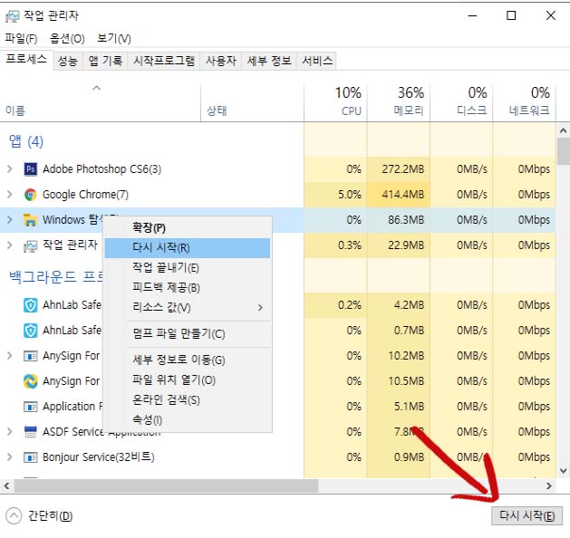The height and width of the screenshot is (538, 570).
Task: Click the vertical scrollbar down arrow
Action: pos(563,471)
